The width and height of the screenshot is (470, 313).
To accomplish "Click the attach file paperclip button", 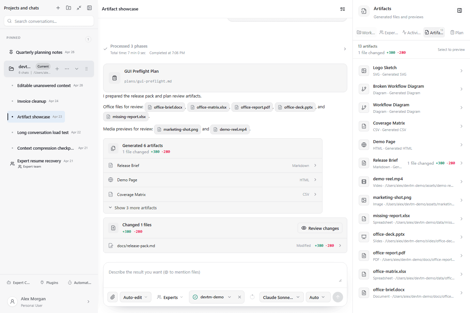I will [x=113, y=297].
